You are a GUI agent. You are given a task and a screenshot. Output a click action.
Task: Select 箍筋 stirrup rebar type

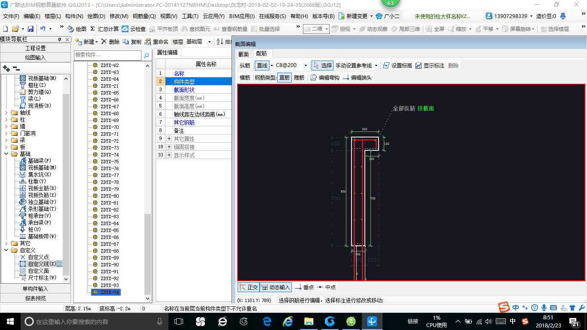299,77
